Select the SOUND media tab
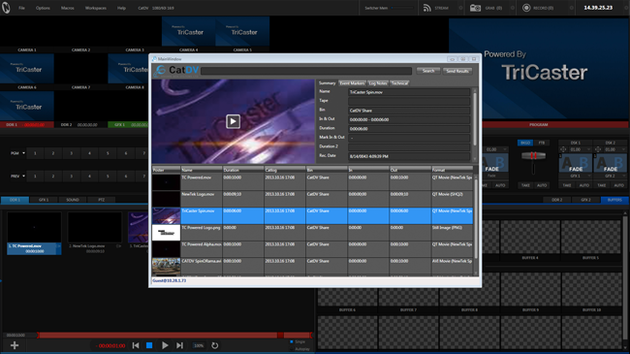This screenshot has height=354, width=630. coord(73,200)
